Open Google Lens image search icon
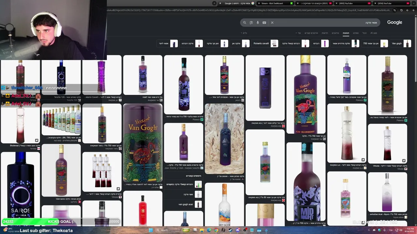The width and height of the screenshot is (417, 234). [x=251, y=23]
